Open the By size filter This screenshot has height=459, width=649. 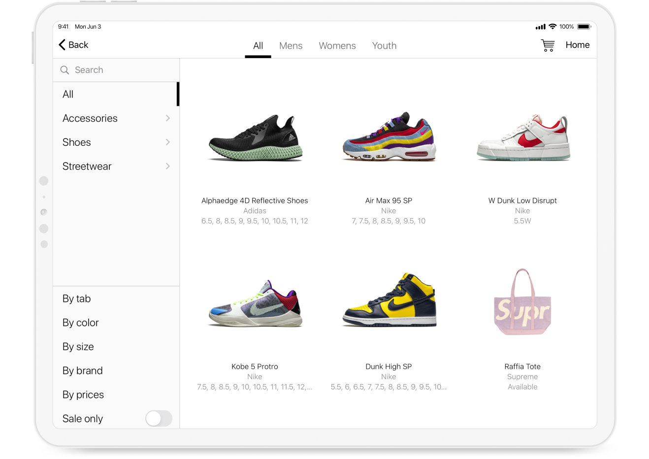coord(78,347)
